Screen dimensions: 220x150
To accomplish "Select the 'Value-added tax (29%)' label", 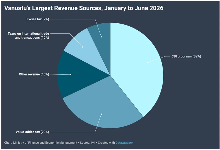I will tap(32, 132).
